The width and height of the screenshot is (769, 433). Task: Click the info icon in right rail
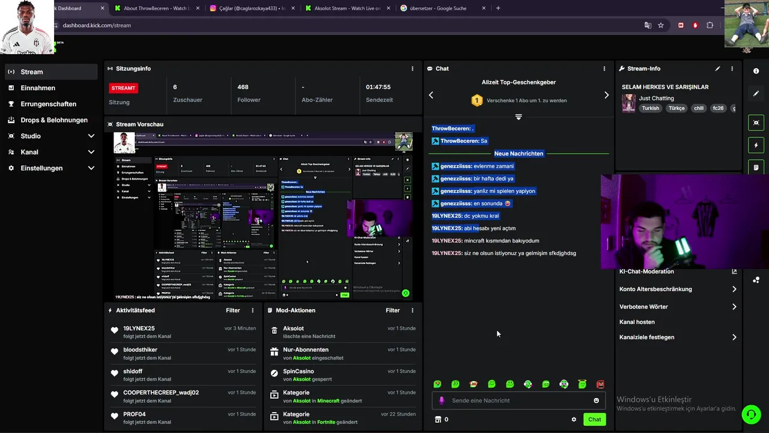pos(756,71)
